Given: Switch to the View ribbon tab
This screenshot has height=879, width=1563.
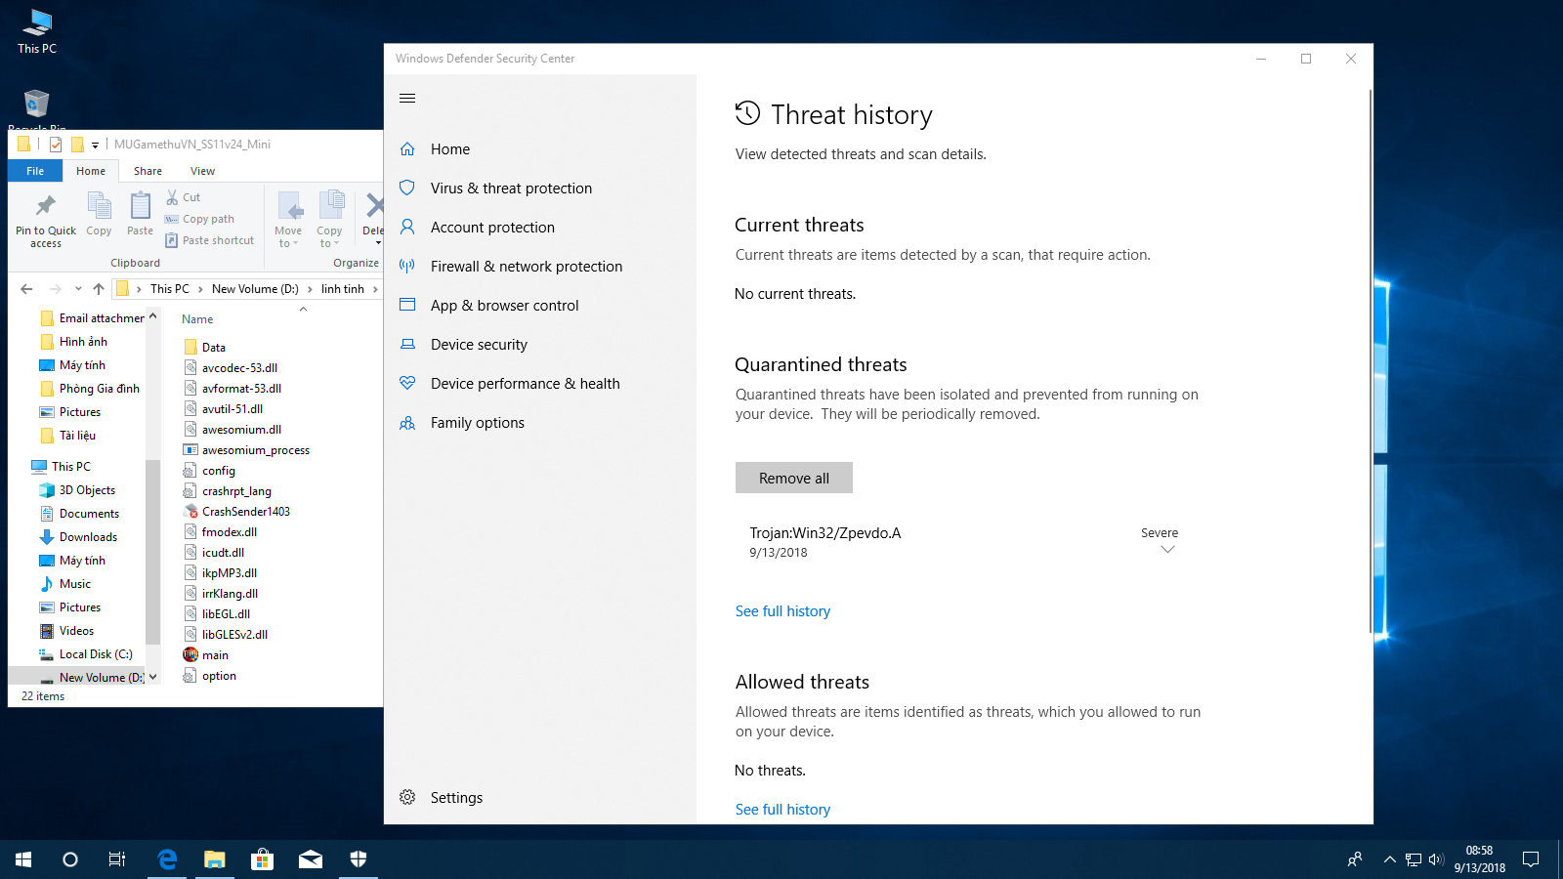Looking at the screenshot, I should 202,171.
